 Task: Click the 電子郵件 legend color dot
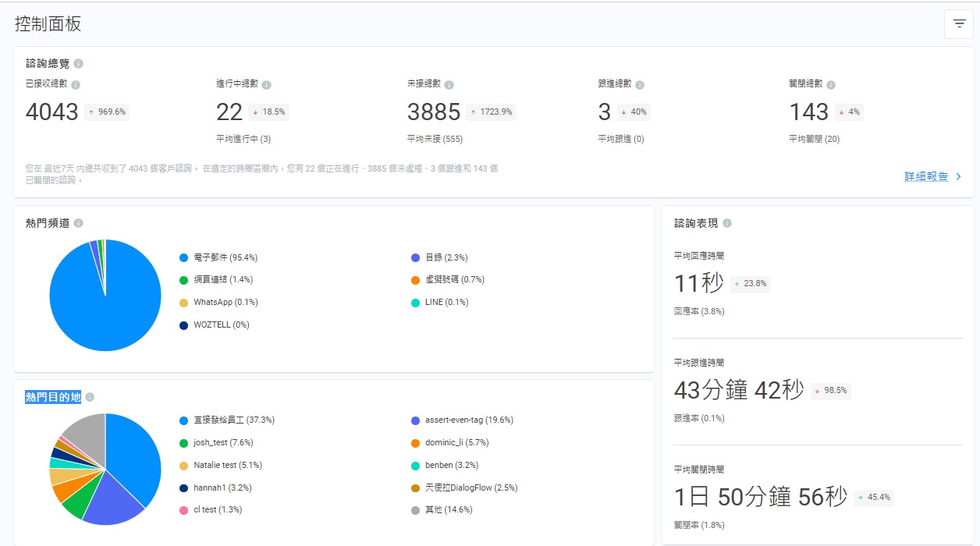pos(184,257)
